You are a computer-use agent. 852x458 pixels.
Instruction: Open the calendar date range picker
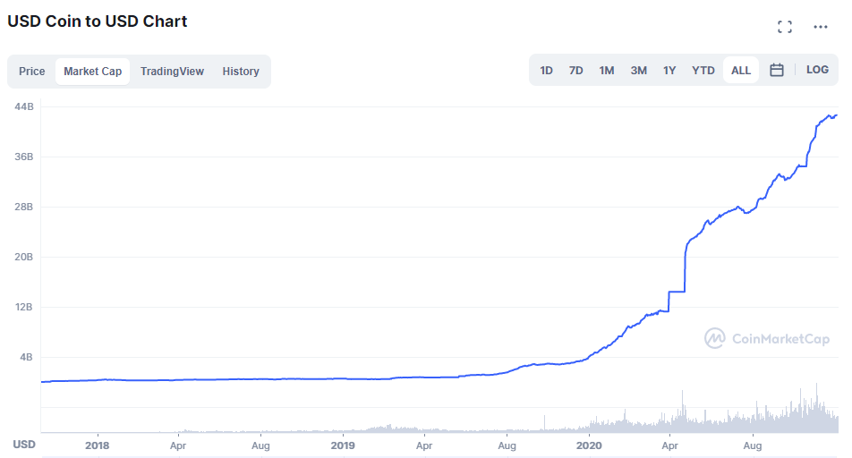pos(777,70)
